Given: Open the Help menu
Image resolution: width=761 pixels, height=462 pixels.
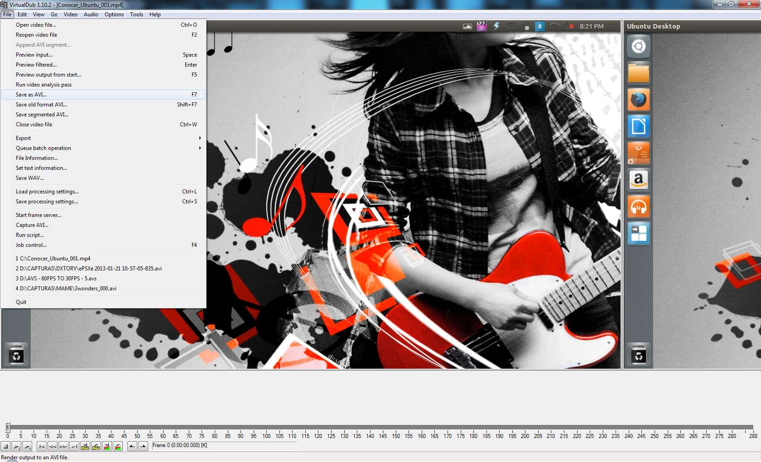Looking at the screenshot, I should pyautogui.click(x=155, y=14).
